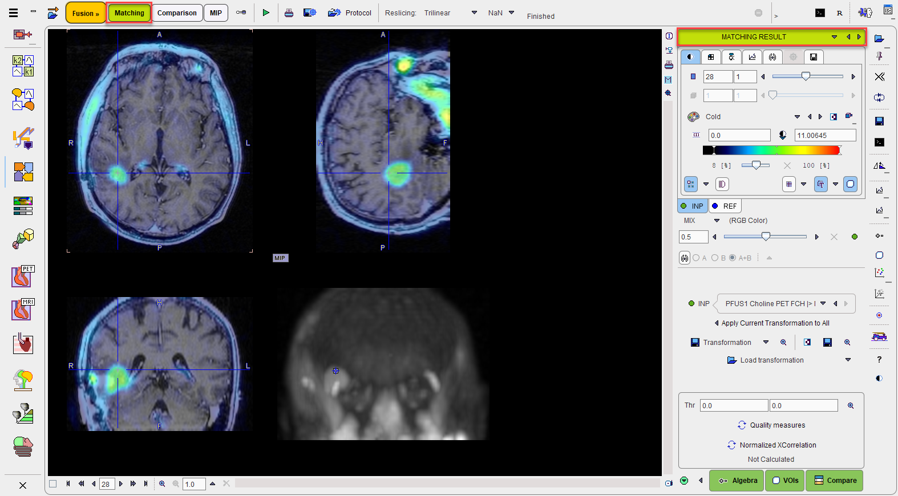
Task: Open the PET cardiac tool icon
Action: click(x=23, y=277)
